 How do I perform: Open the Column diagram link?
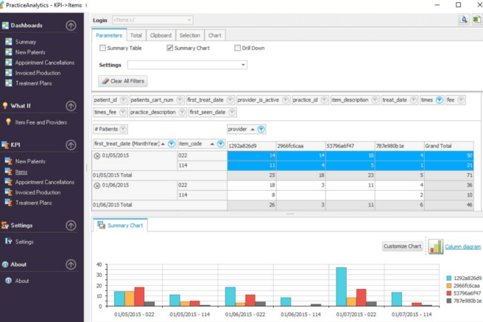point(462,247)
